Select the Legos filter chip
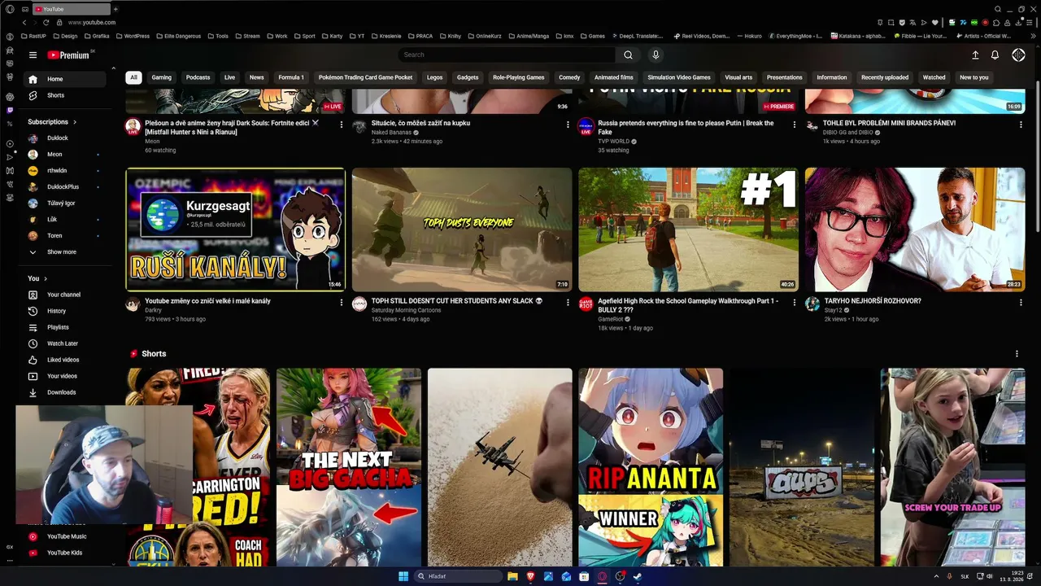 click(x=435, y=77)
